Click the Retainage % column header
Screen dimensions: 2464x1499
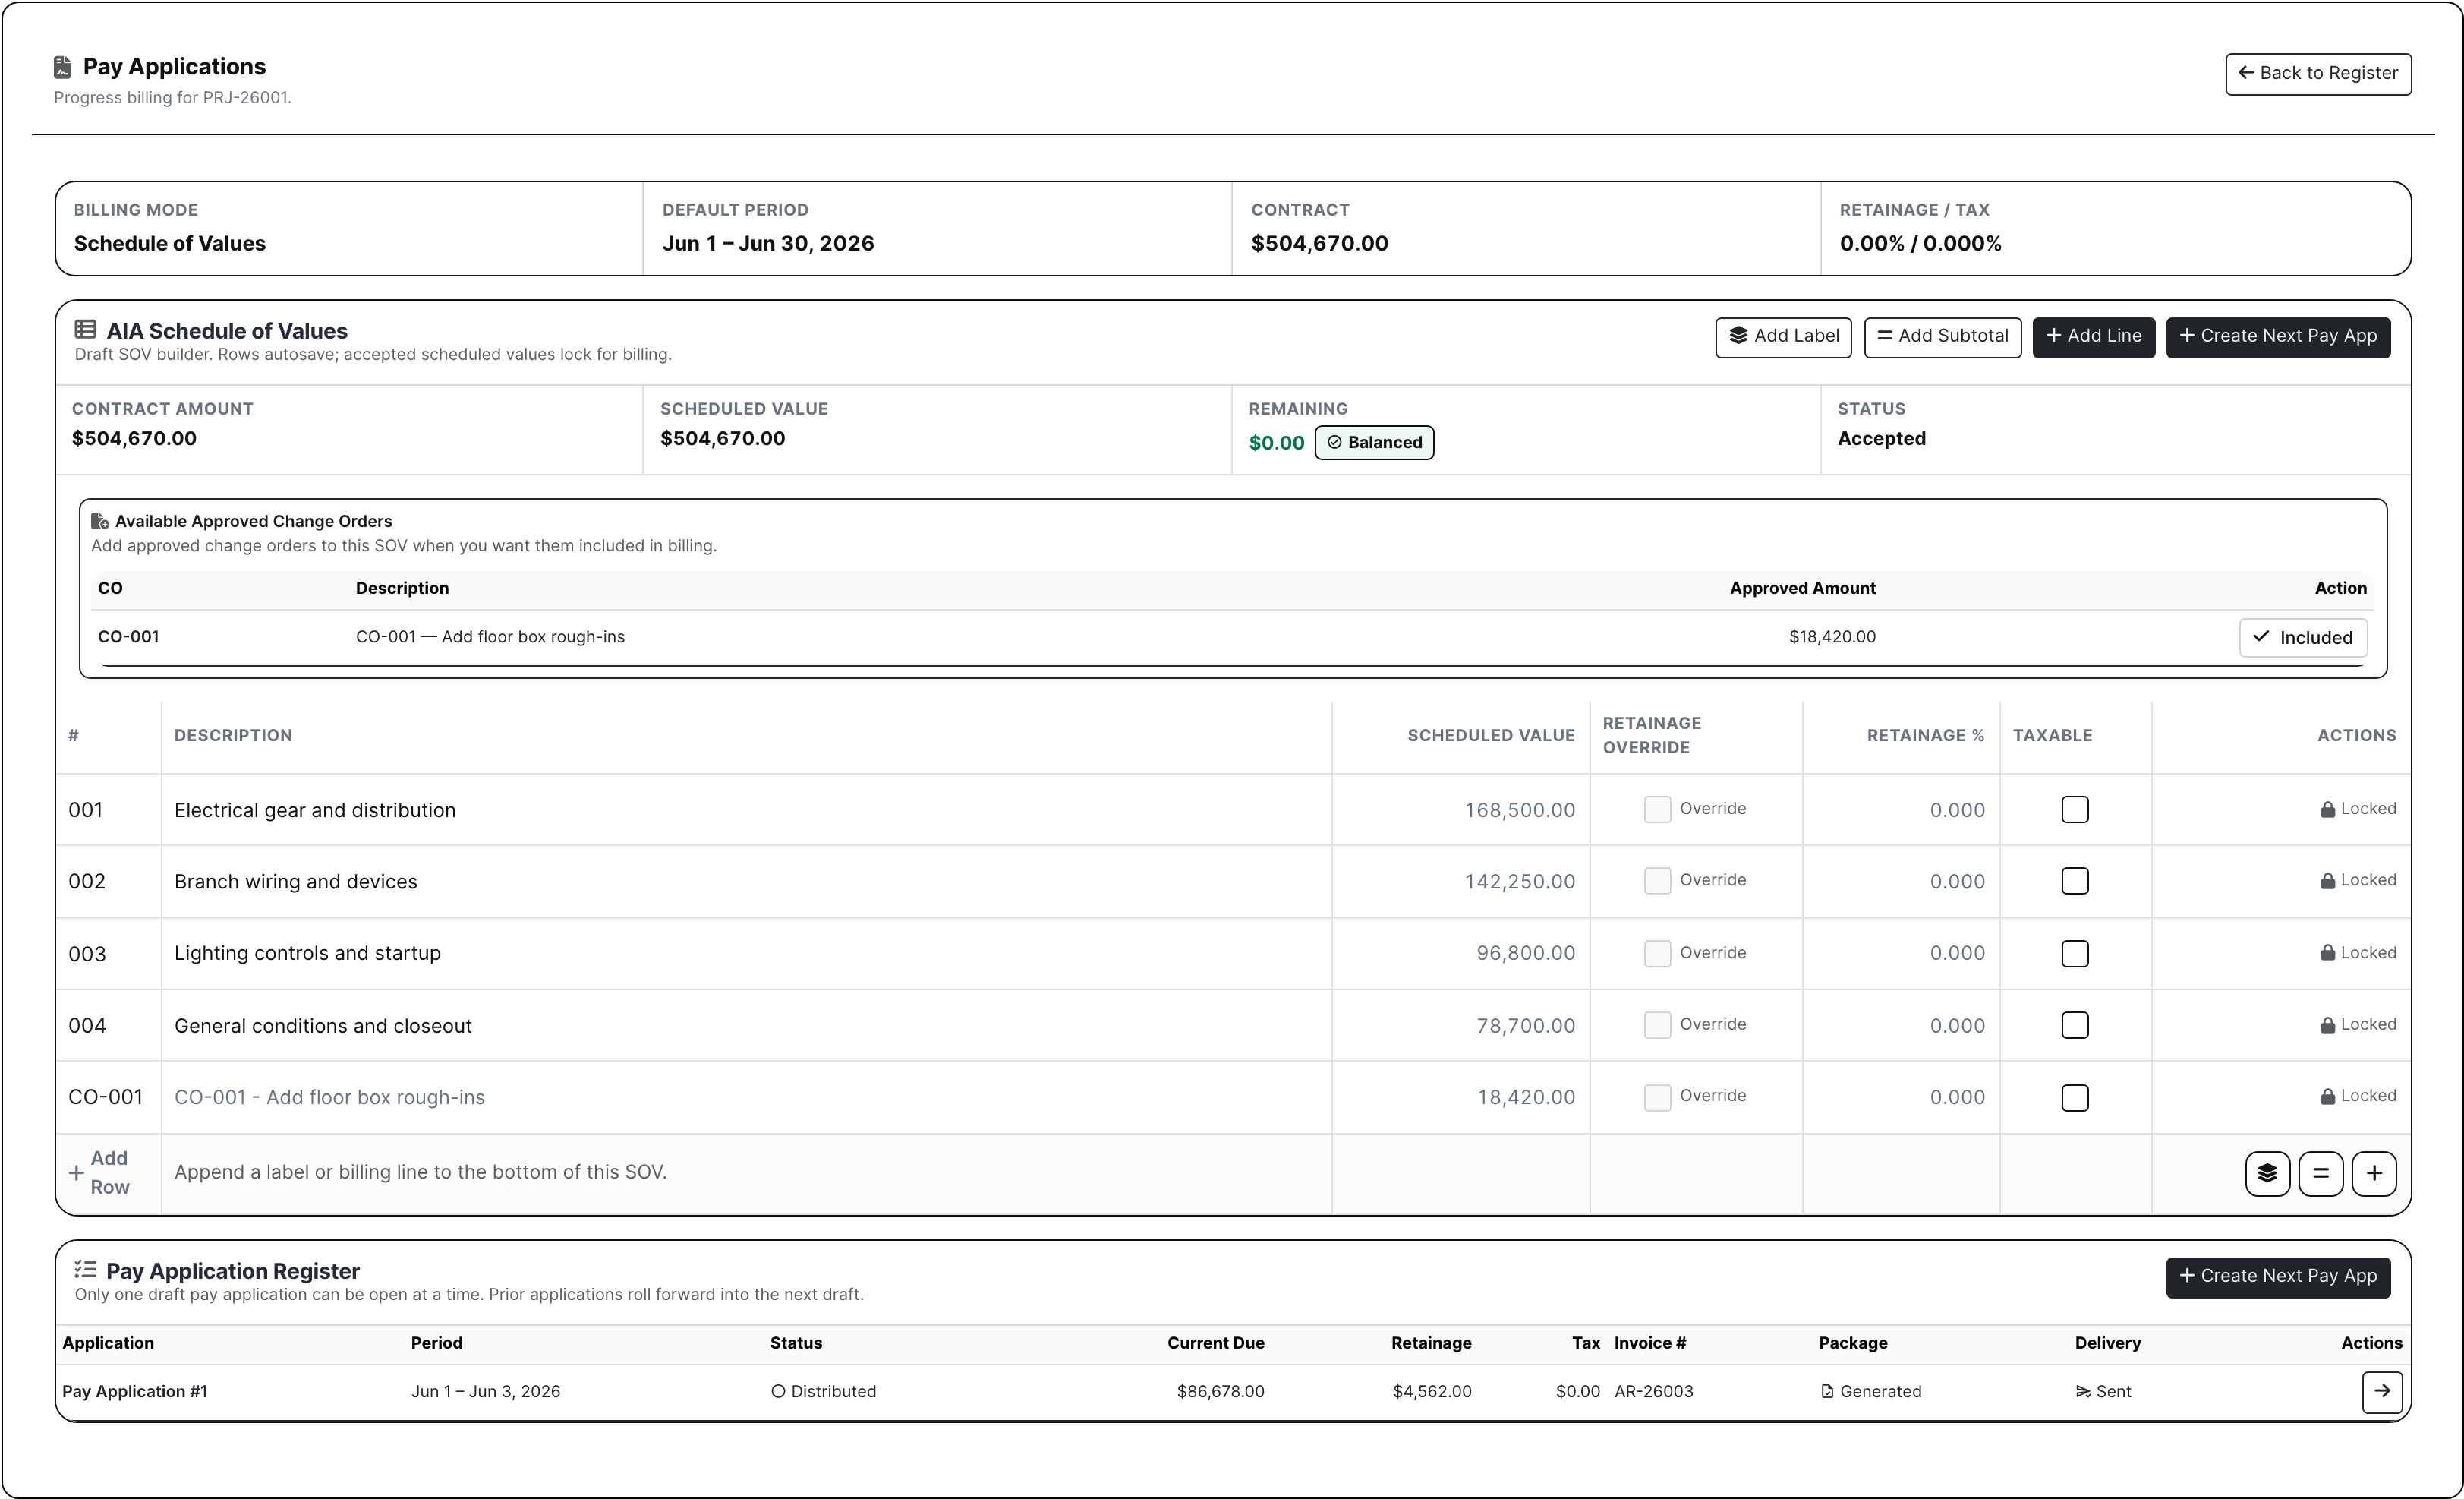1925,736
